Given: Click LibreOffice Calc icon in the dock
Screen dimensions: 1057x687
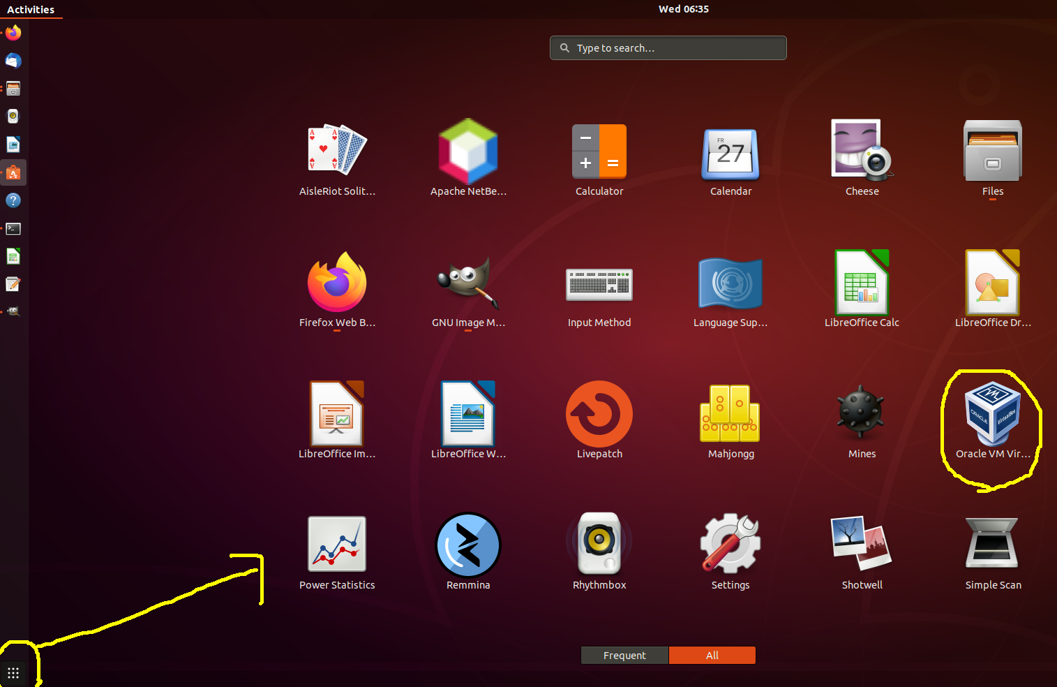Looking at the screenshot, I should point(13,256).
